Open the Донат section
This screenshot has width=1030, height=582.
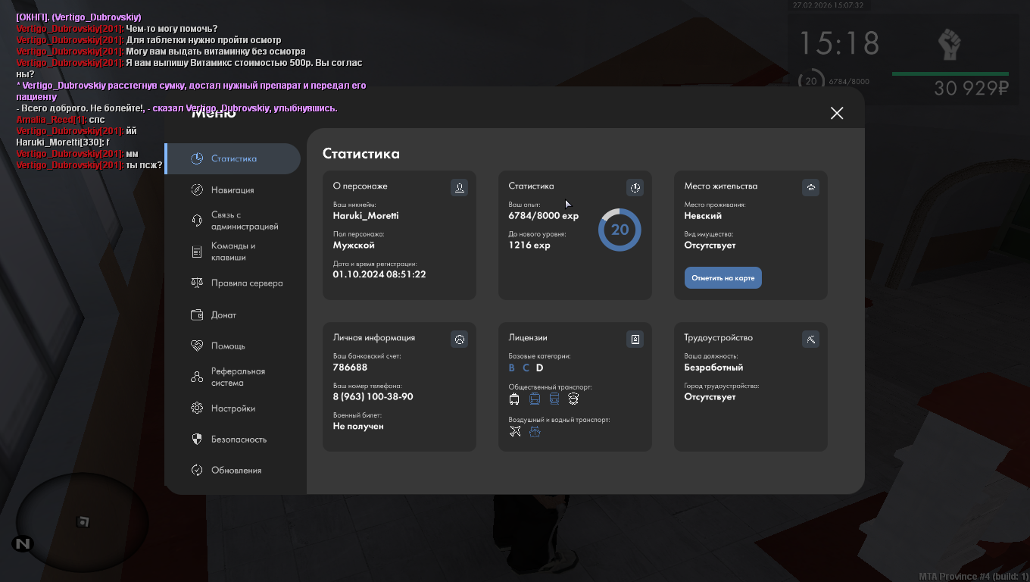click(x=223, y=314)
